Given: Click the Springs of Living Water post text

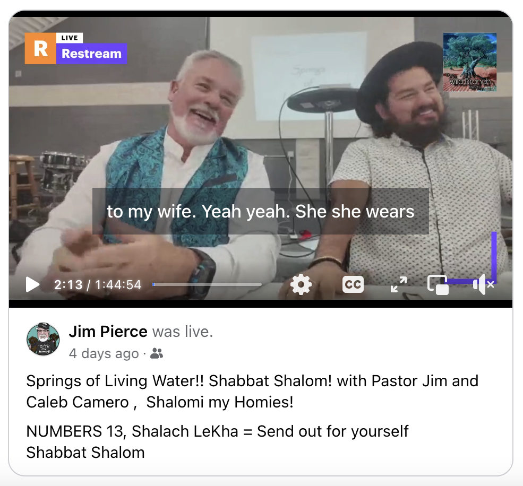Looking at the screenshot, I should (253, 392).
